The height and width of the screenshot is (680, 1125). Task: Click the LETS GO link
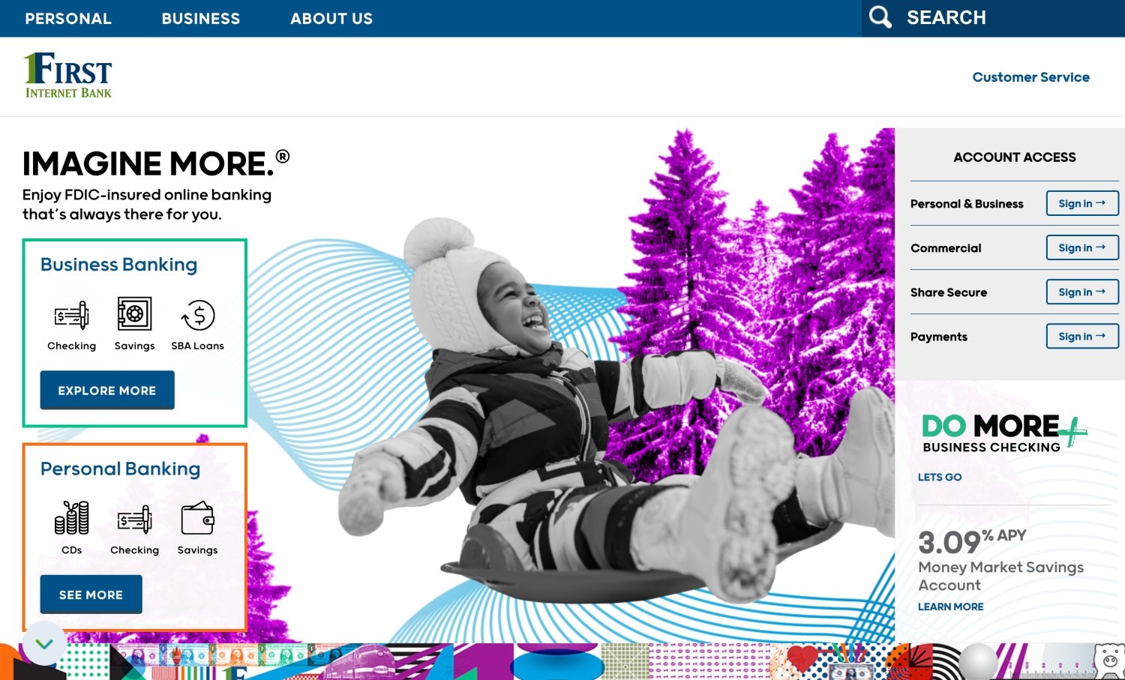[940, 477]
